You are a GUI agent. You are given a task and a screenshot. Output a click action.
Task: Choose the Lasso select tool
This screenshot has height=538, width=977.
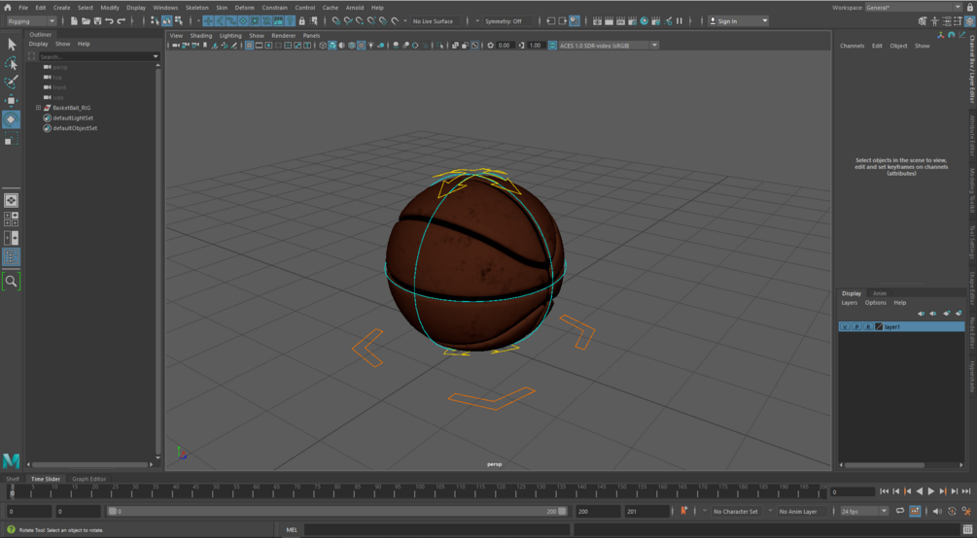[12, 63]
